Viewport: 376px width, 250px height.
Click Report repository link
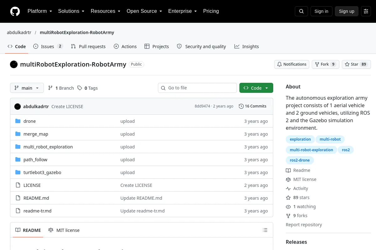[304, 225]
